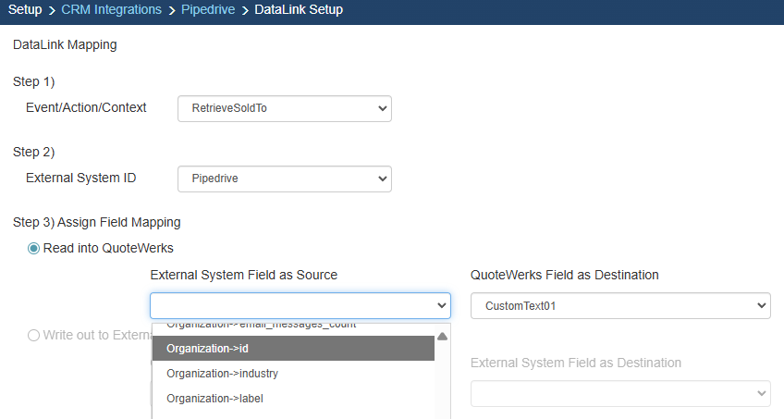Click the field list scrollbar track
The image size is (784, 419).
pos(442,379)
